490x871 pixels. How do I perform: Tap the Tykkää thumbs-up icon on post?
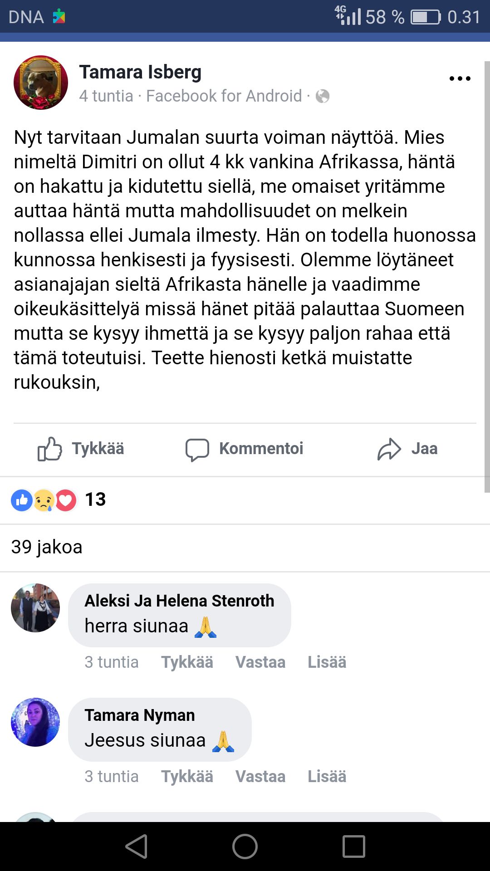pos(50,449)
